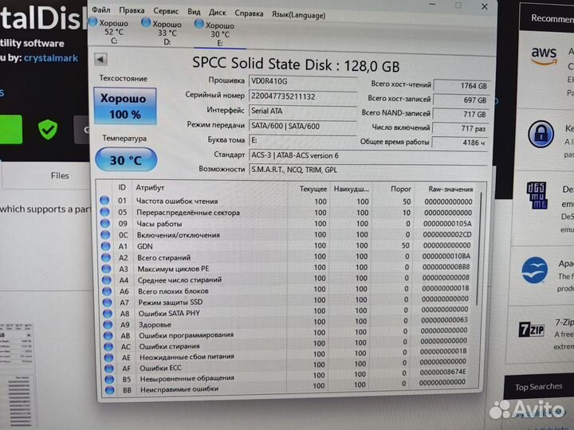Click status circle for Максимум циклов PE
This screenshot has height=430, width=574.
(x=107, y=268)
